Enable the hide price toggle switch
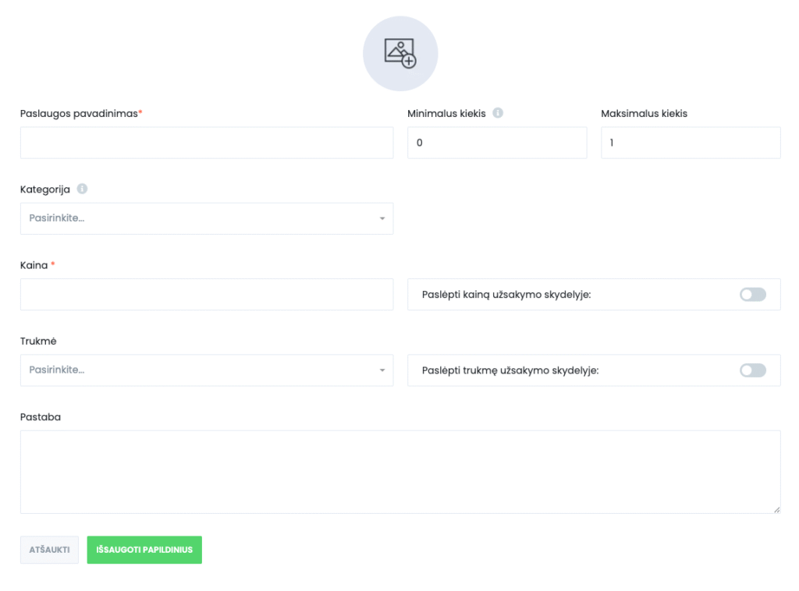Image resolution: width=799 pixels, height=591 pixels. click(x=752, y=295)
